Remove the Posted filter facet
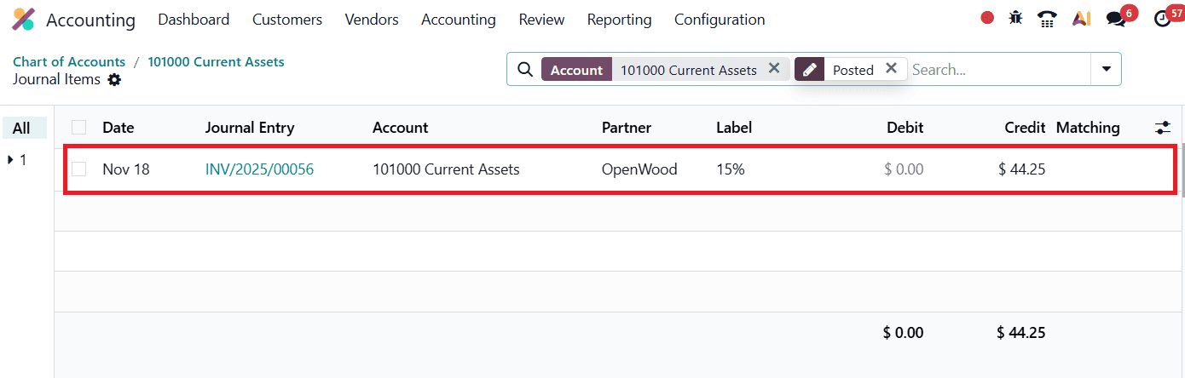Image resolution: width=1185 pixels, height=378 pixels. point(891,68)
